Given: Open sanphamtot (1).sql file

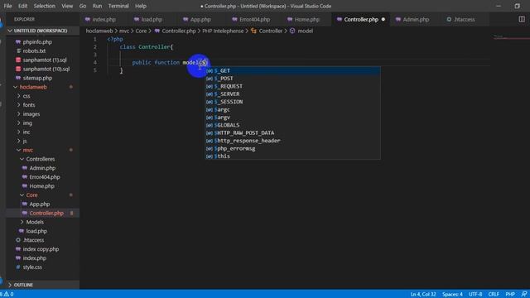Looking at the screenshot, I should point(45,60).
